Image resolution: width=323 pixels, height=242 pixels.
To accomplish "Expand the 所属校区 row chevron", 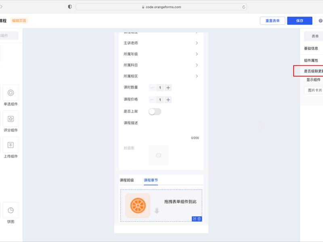I will coord(197,76).
